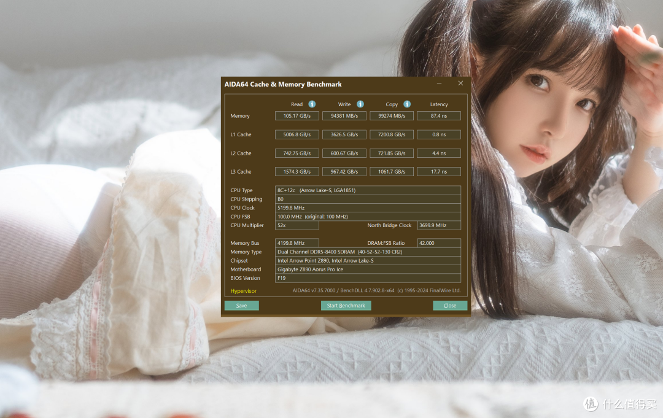The width and height of the screenshot is (663, 418).
Task: Select Memory Latency value 87.4 ns
Action: coord(439,116)
